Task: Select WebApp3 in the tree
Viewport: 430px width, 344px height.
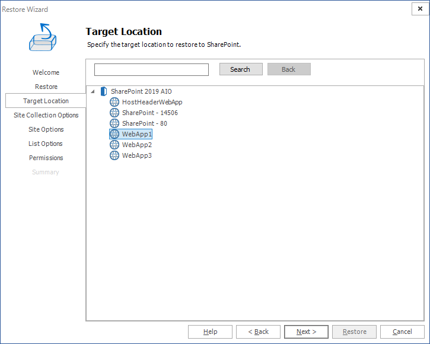Action: [137, 155]
